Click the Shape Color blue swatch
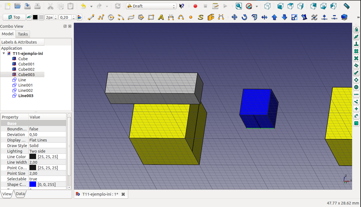Viewport: 361px width, 207px height. [x=33, y=185]
